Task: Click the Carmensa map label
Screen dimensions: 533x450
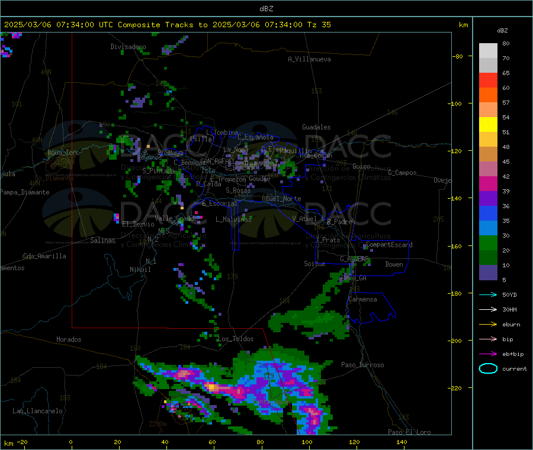Action: (x=362, y=299)
